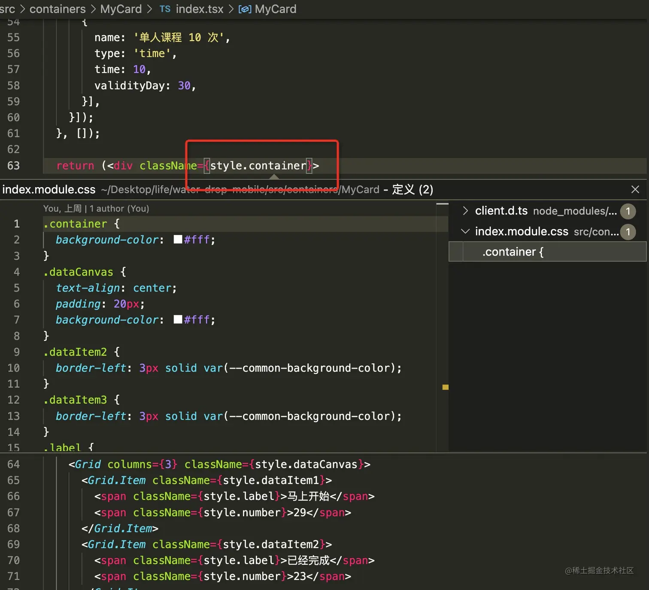Click the TS file type icon in breadcrumb
The width and height of the screenshot is (649, 590).
pos(165,9)
